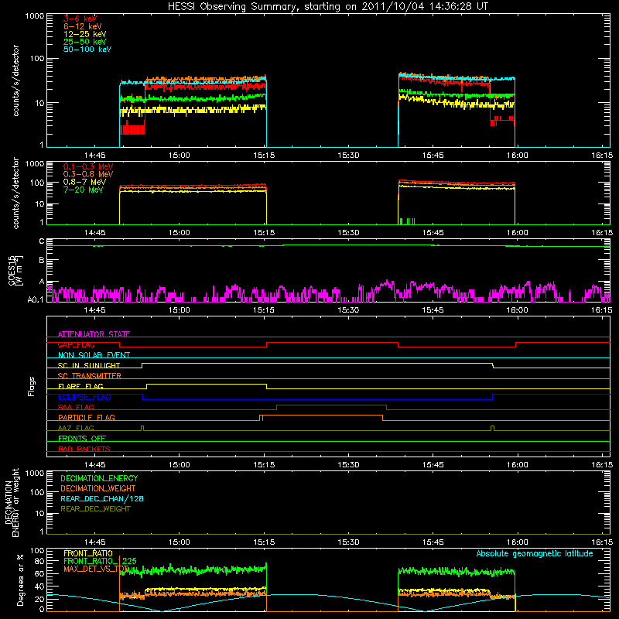Select the 25-50 keV legend label

coord(85,42)
